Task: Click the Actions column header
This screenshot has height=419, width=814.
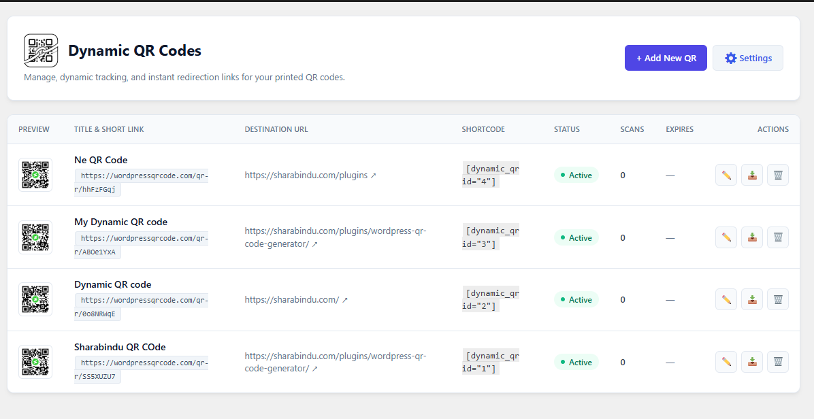Action: tap(773, 129)
